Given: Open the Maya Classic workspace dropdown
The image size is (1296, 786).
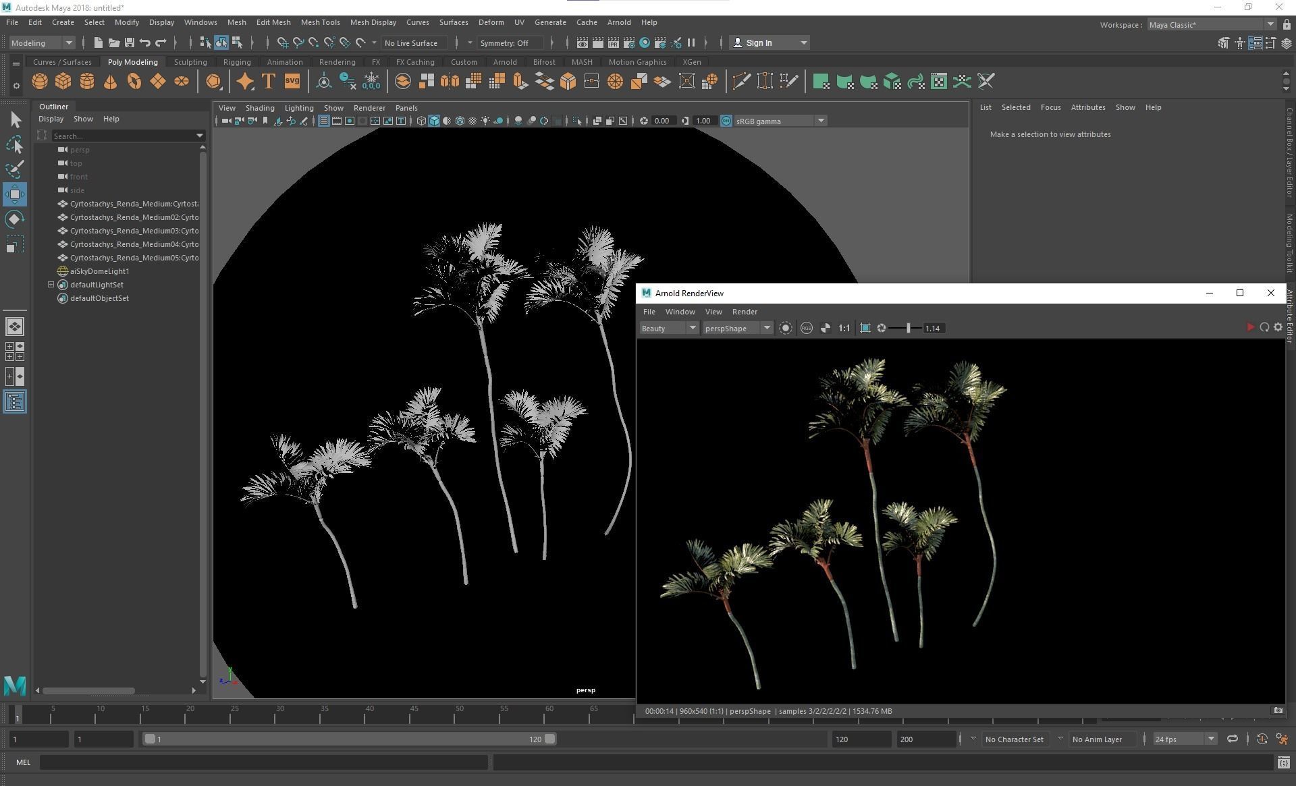Looking at the screenshot, I should [x=1211, y=25].
